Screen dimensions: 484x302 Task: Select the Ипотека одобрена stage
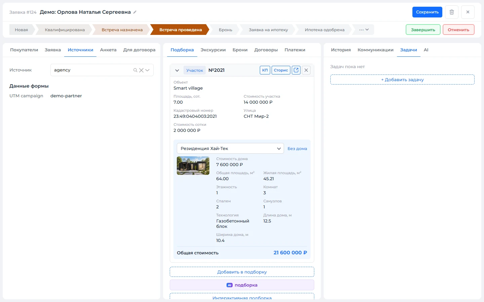pyautogui.click(x=324, y=30)
